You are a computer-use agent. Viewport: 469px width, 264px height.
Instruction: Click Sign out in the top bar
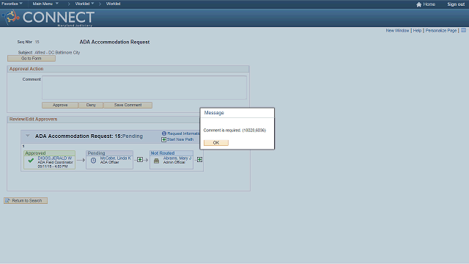click(x=456, y=4)
